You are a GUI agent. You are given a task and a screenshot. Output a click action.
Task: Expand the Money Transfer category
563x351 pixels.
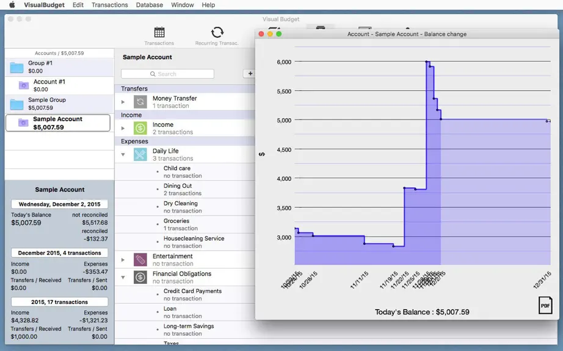point(123,102)
